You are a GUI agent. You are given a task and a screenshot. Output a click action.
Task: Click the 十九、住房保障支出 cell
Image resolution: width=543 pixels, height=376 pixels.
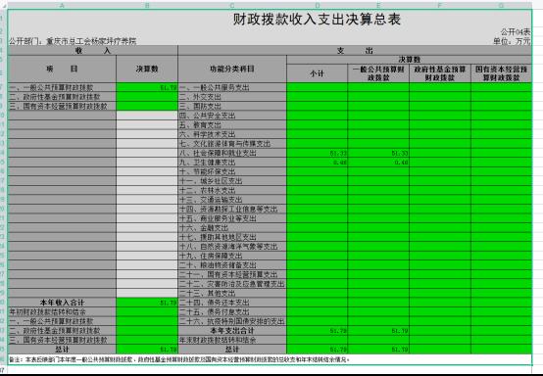pyautogui.click(x=232, y=256)
